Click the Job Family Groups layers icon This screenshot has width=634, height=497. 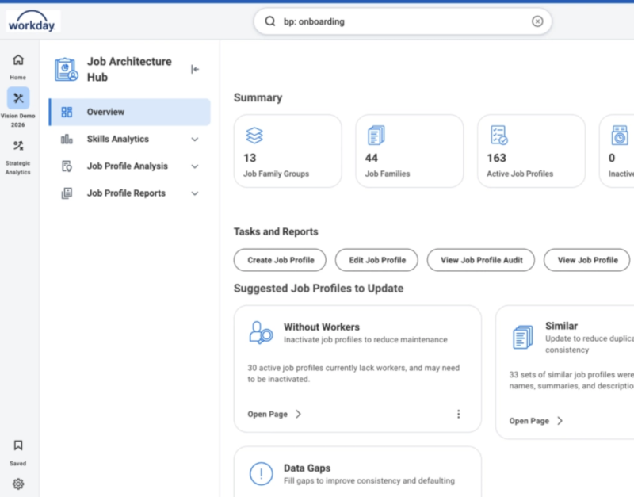[x=254, y=136]
